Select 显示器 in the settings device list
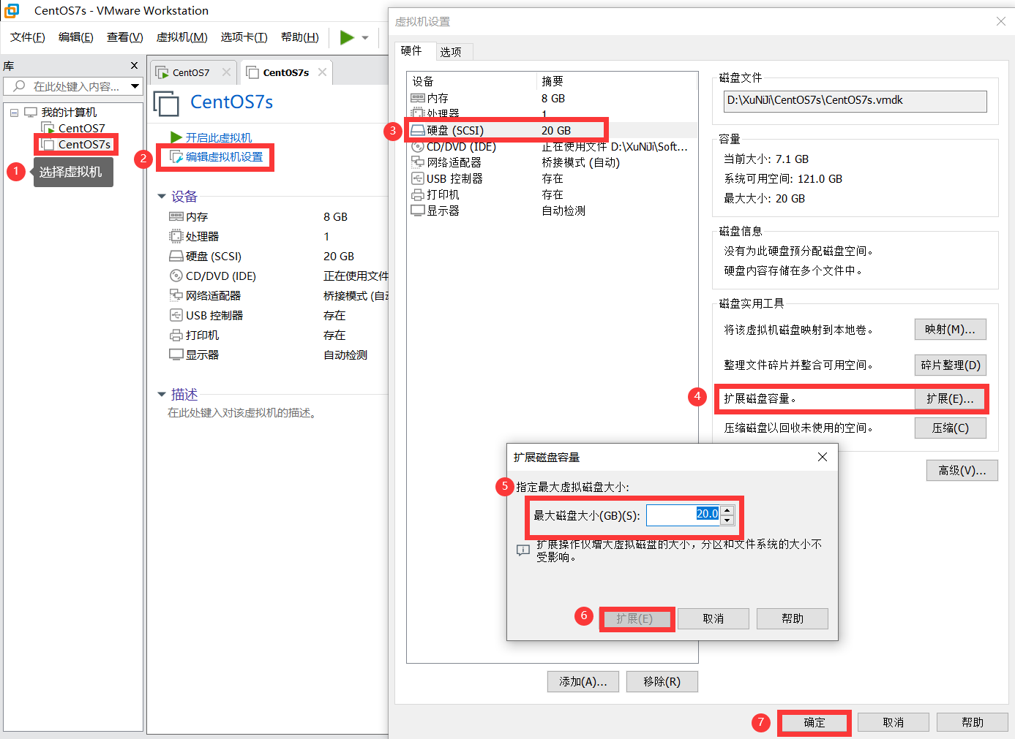Screen dimensions: 1015x739 click(552, 211)
